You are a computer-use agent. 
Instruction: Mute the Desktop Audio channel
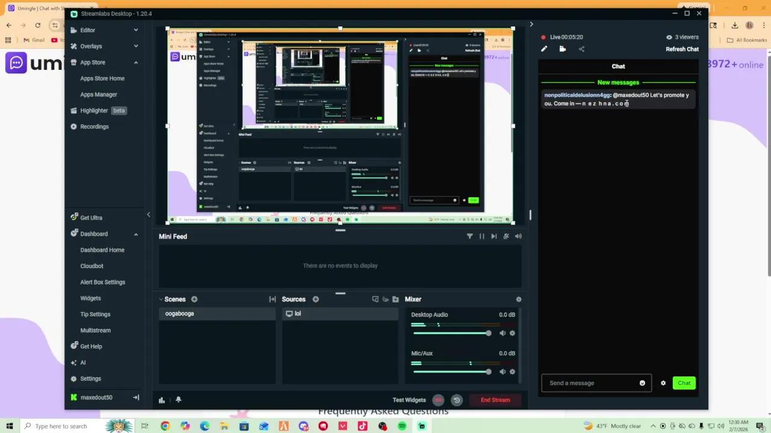(502, 333)
